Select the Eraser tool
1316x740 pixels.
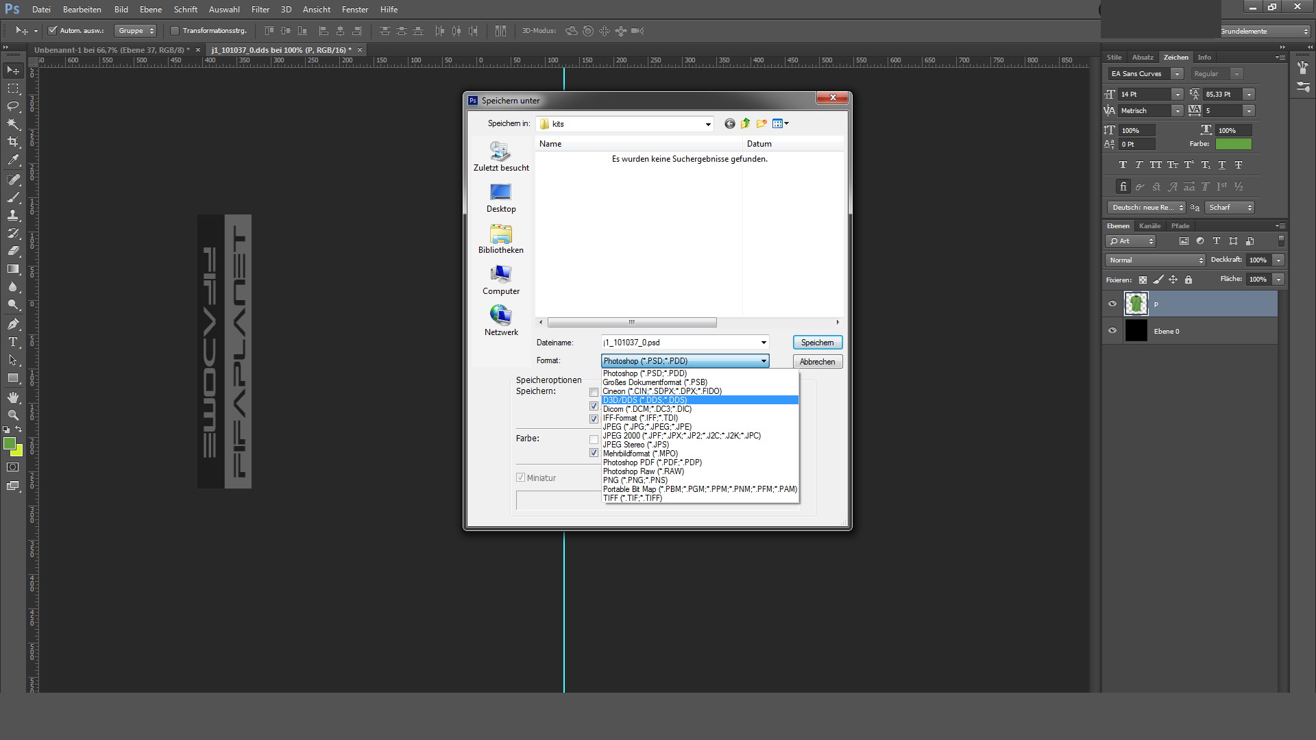tap(13, 251)
